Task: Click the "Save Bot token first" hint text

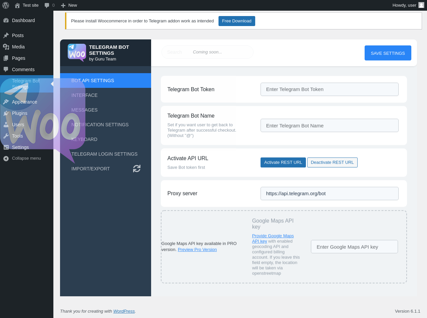Action: pos(186,167)
